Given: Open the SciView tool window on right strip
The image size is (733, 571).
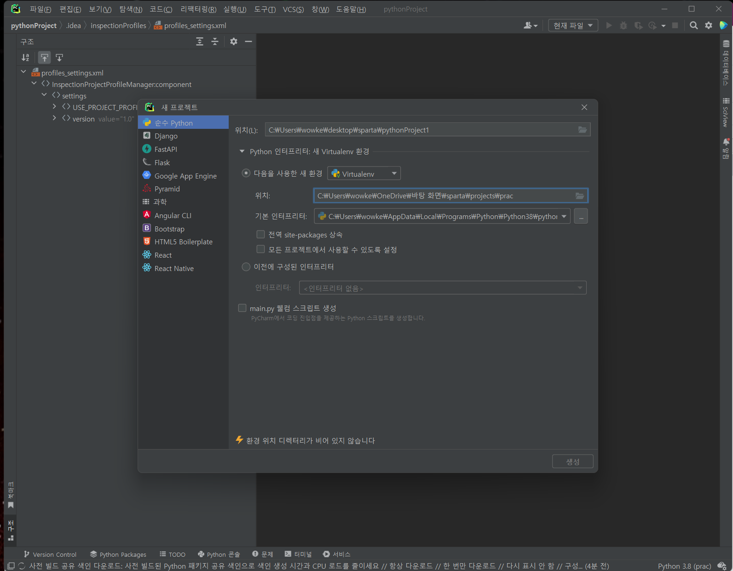Looking at the screenshot, I should [726, 112].
